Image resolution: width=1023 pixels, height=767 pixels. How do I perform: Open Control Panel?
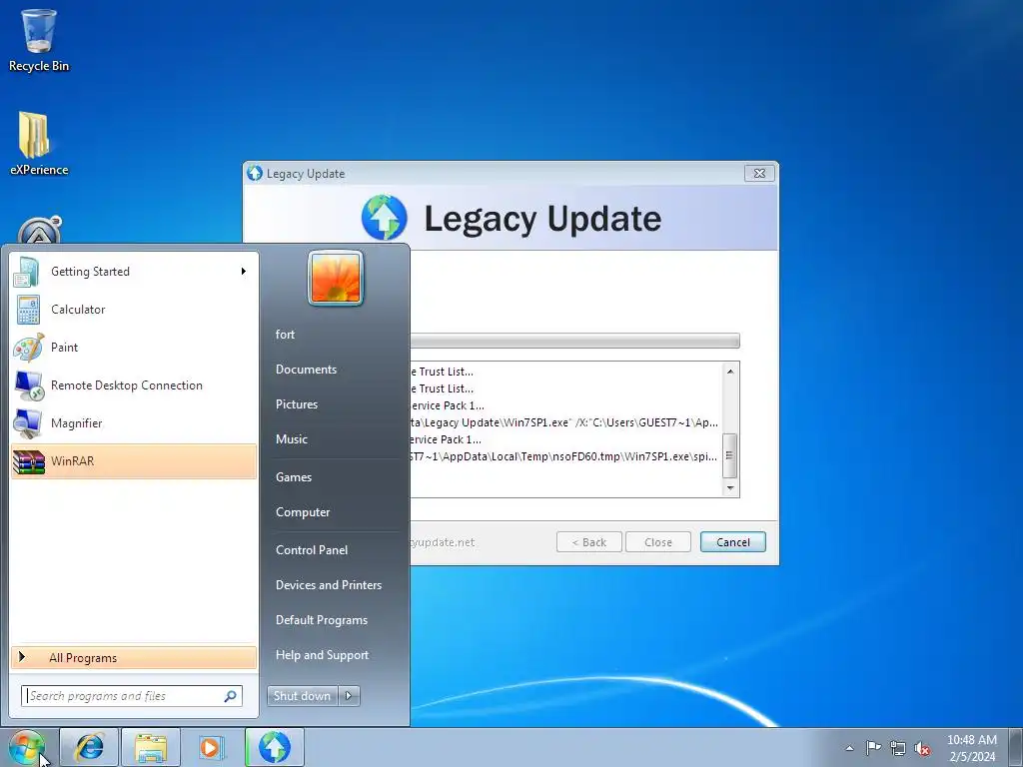(312, 550)
